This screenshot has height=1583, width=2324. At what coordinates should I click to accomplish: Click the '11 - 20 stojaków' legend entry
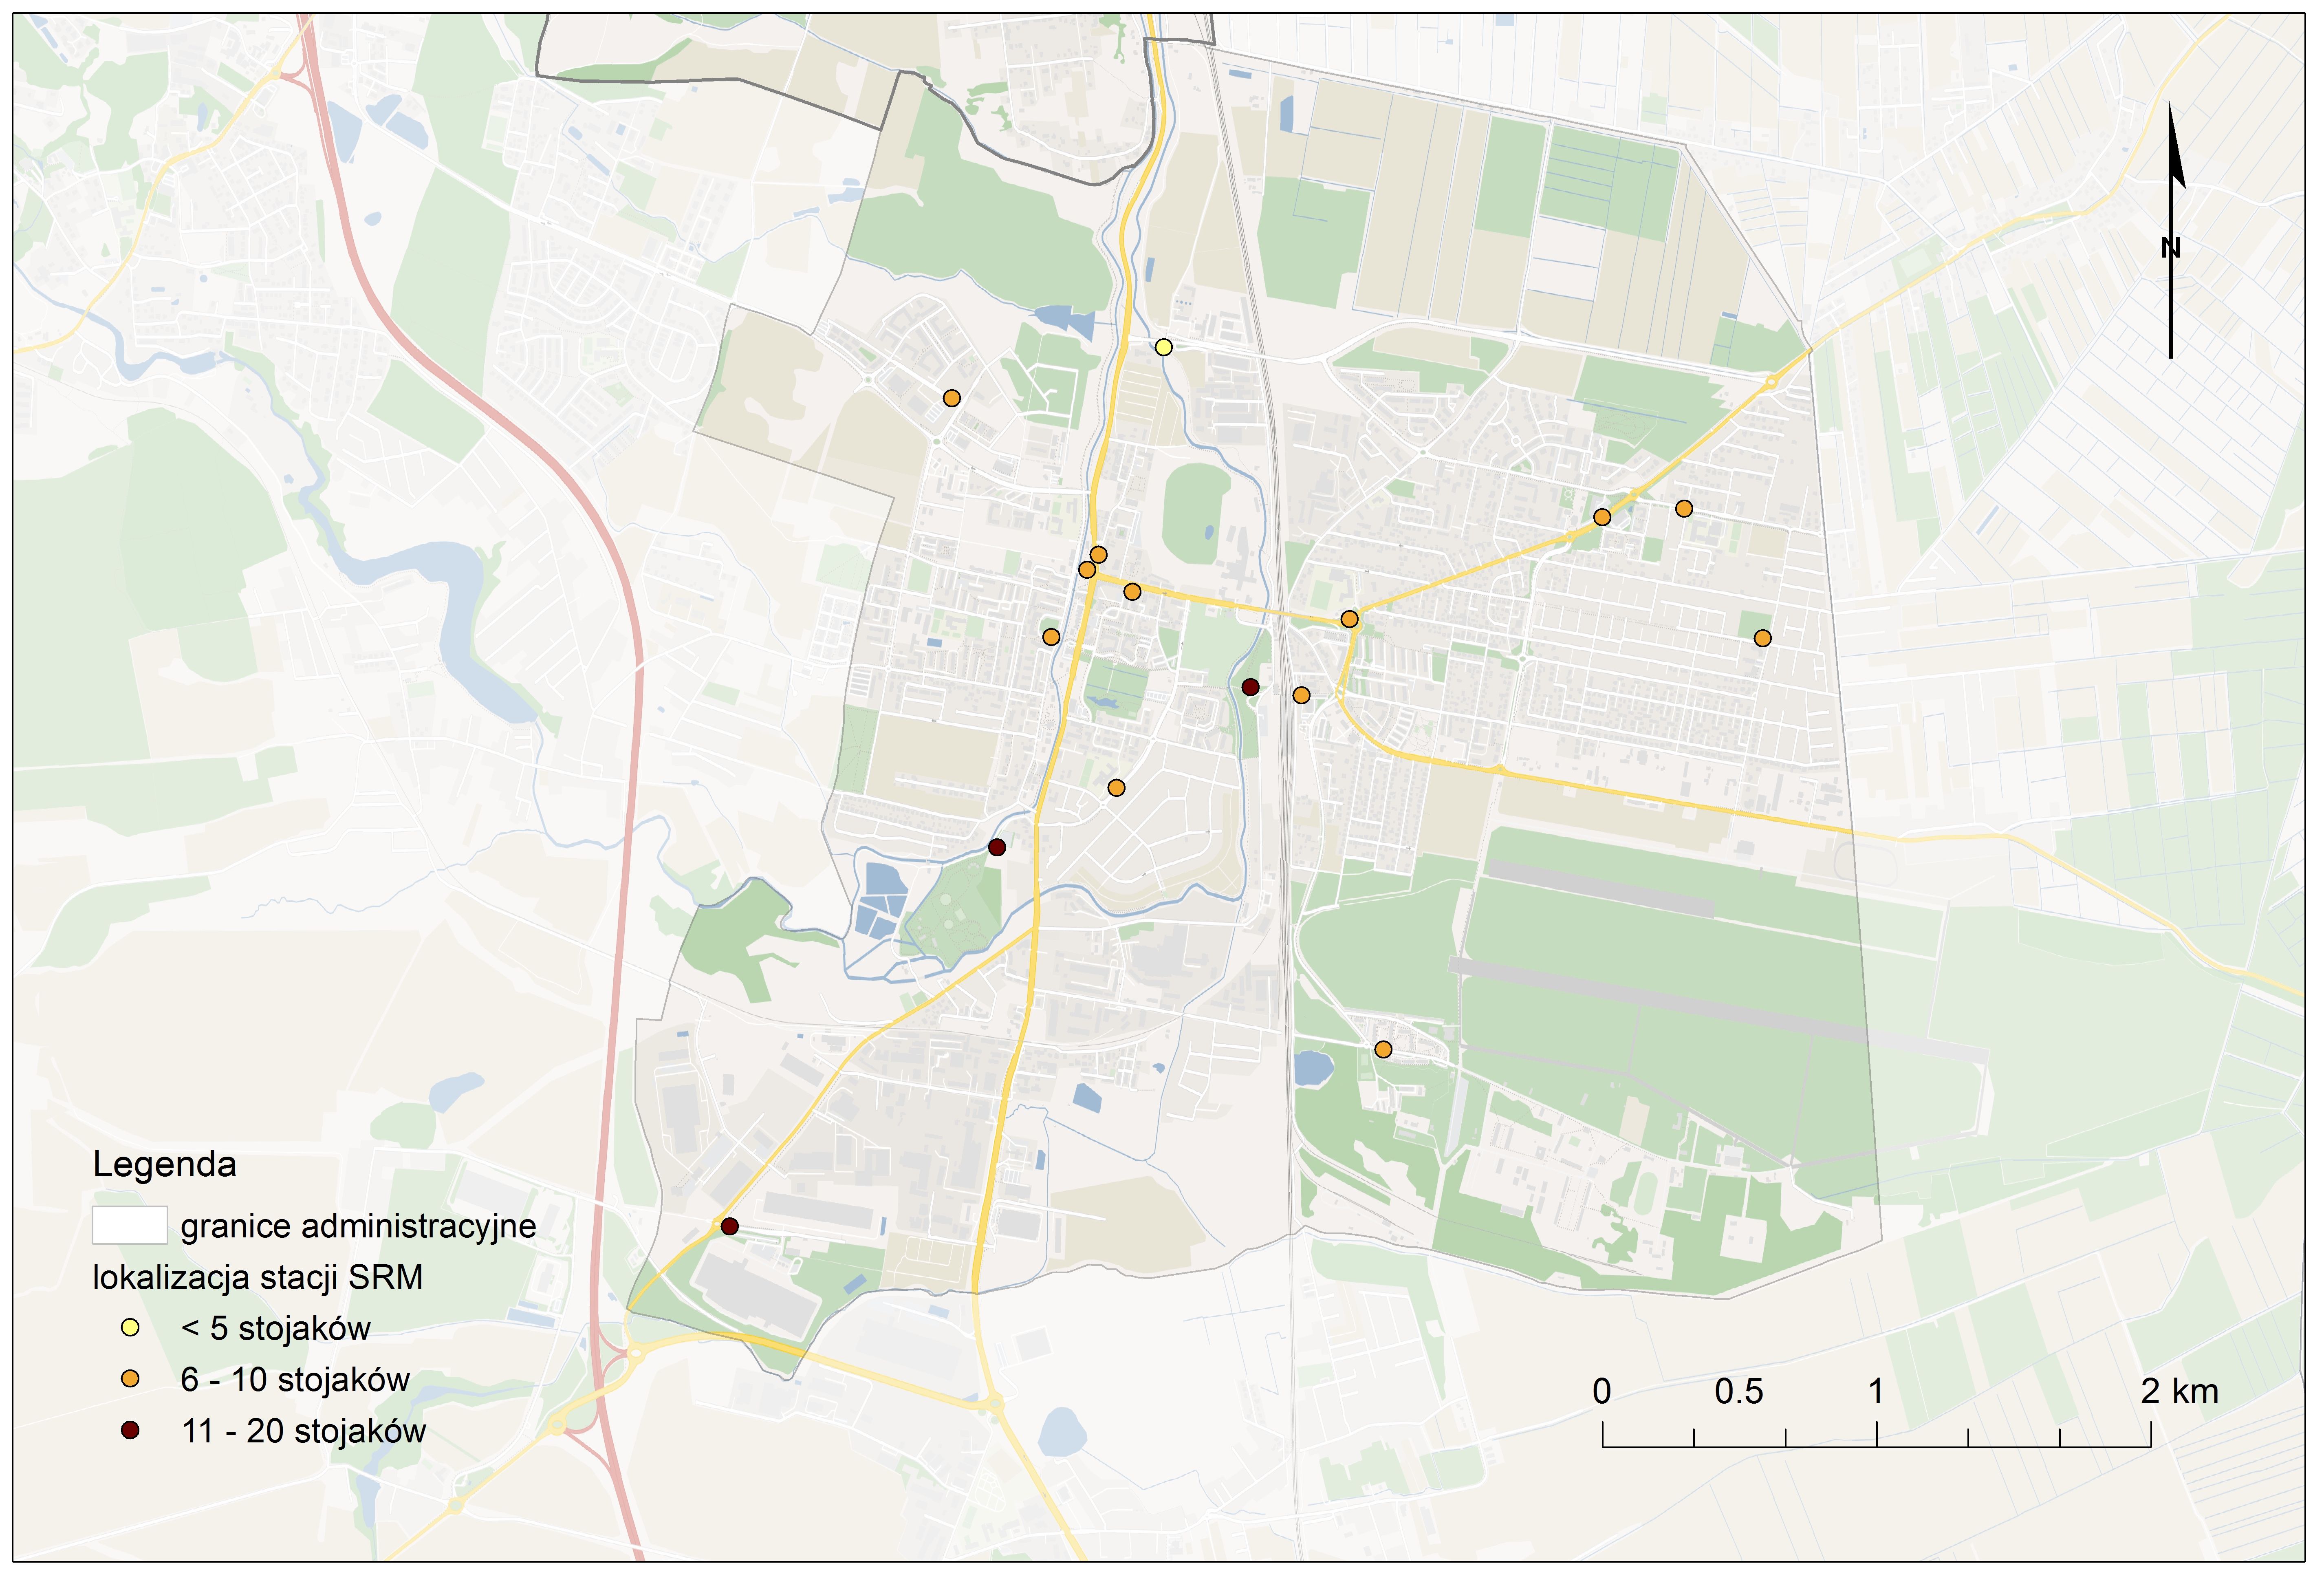tap(304, 1431)
